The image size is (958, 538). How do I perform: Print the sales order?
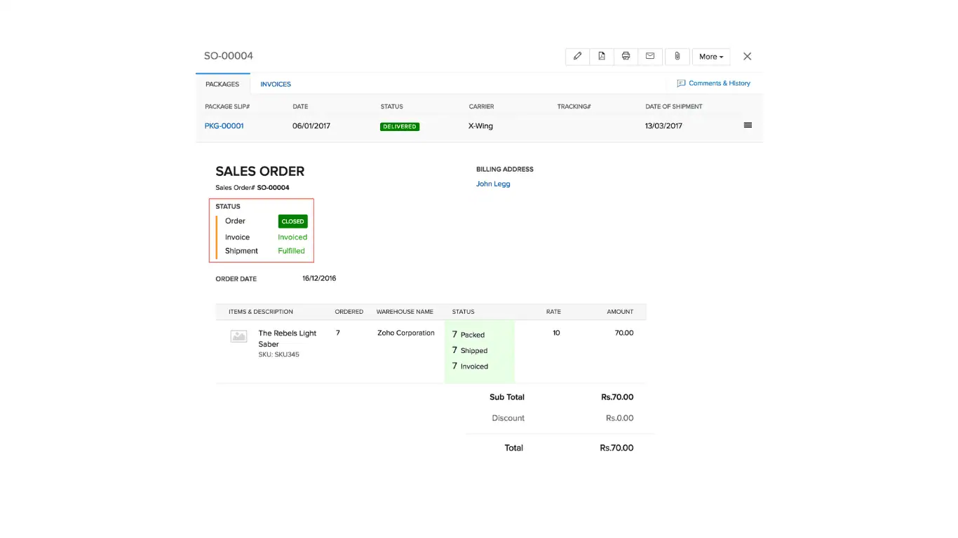click(626, 56)
